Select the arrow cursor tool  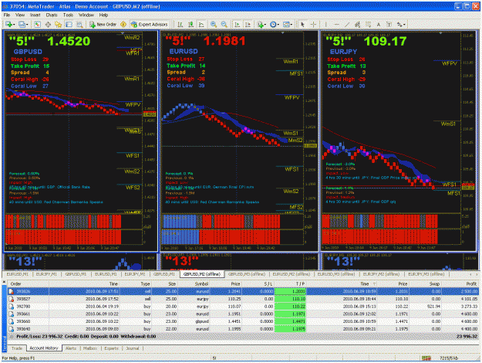point(302,24)
